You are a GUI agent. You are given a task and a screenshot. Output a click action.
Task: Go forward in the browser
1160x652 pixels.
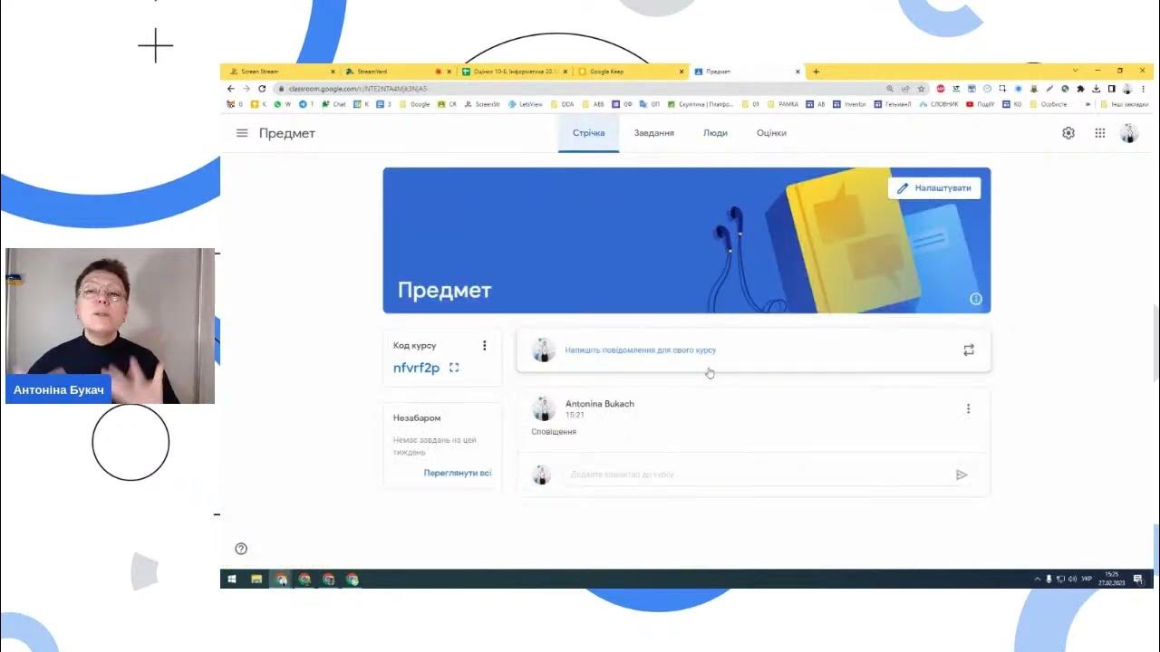(246, 89)
